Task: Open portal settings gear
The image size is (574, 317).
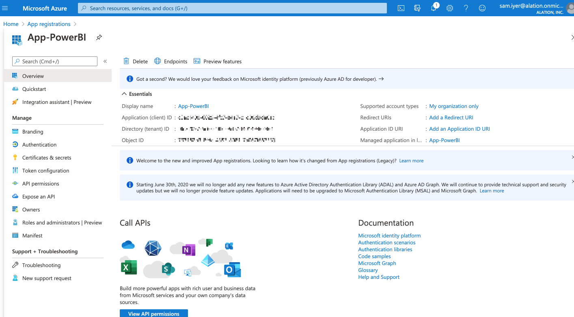Action: pos(450,8)
